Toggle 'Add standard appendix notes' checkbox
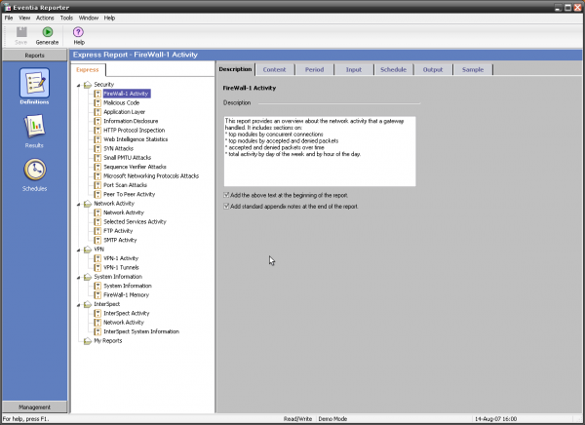The height and width of the screenshot is (425, 585). point(226,207)
